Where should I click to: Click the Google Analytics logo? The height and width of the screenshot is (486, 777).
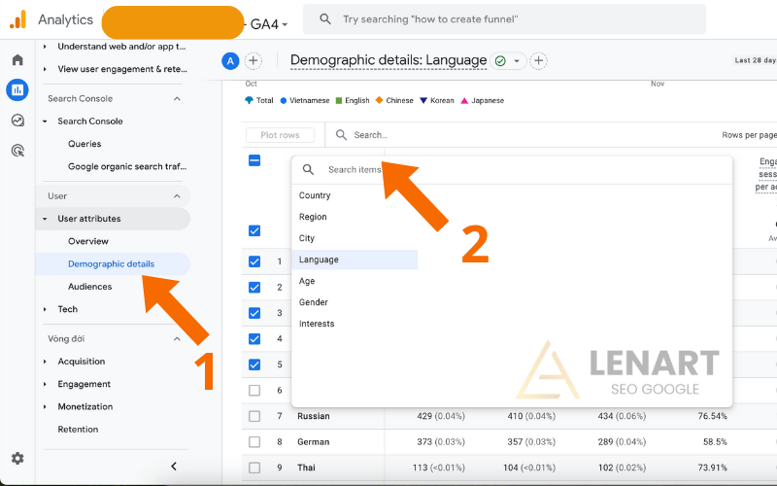click(x=17, y=19)
